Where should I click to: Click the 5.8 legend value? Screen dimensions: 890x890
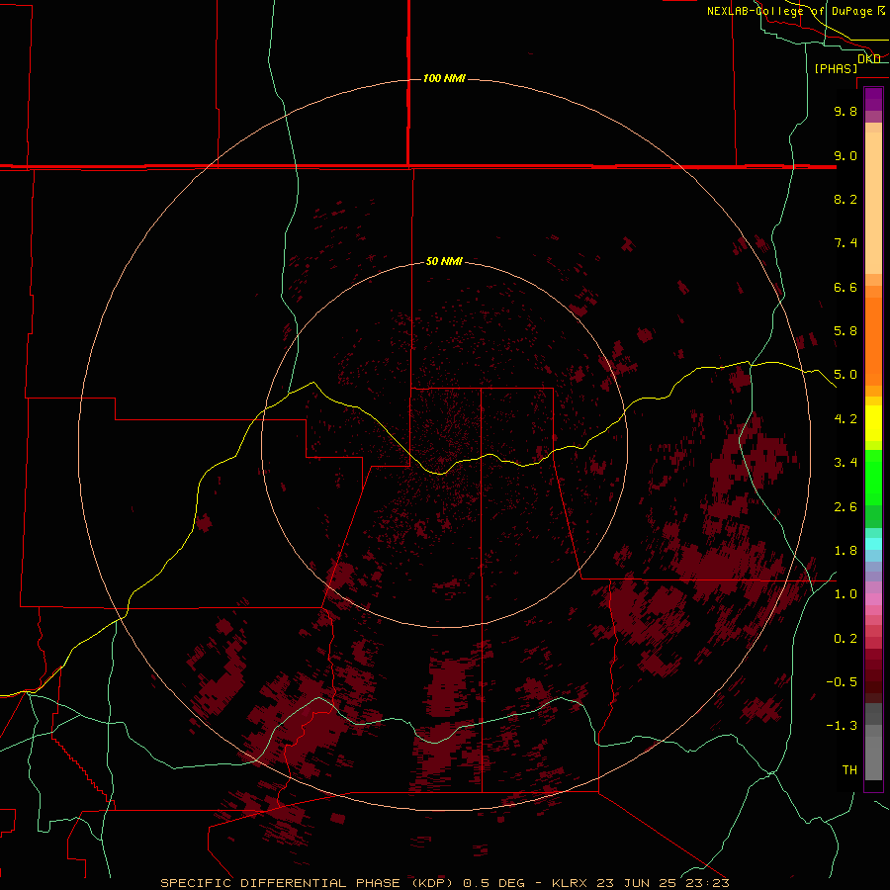[x=845, y=331]
